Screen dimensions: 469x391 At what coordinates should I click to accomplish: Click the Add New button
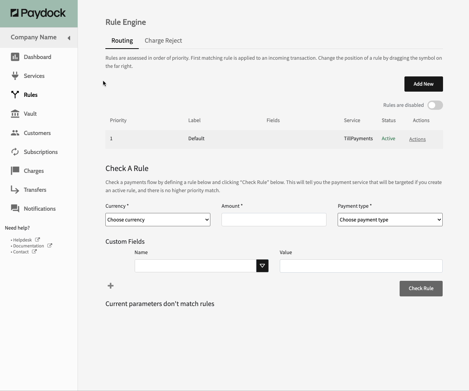pos(423,84)
